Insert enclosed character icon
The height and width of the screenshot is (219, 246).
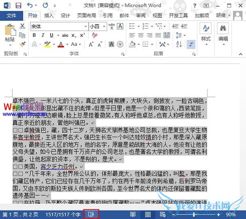pyautogui.click(x=120, y=44)
